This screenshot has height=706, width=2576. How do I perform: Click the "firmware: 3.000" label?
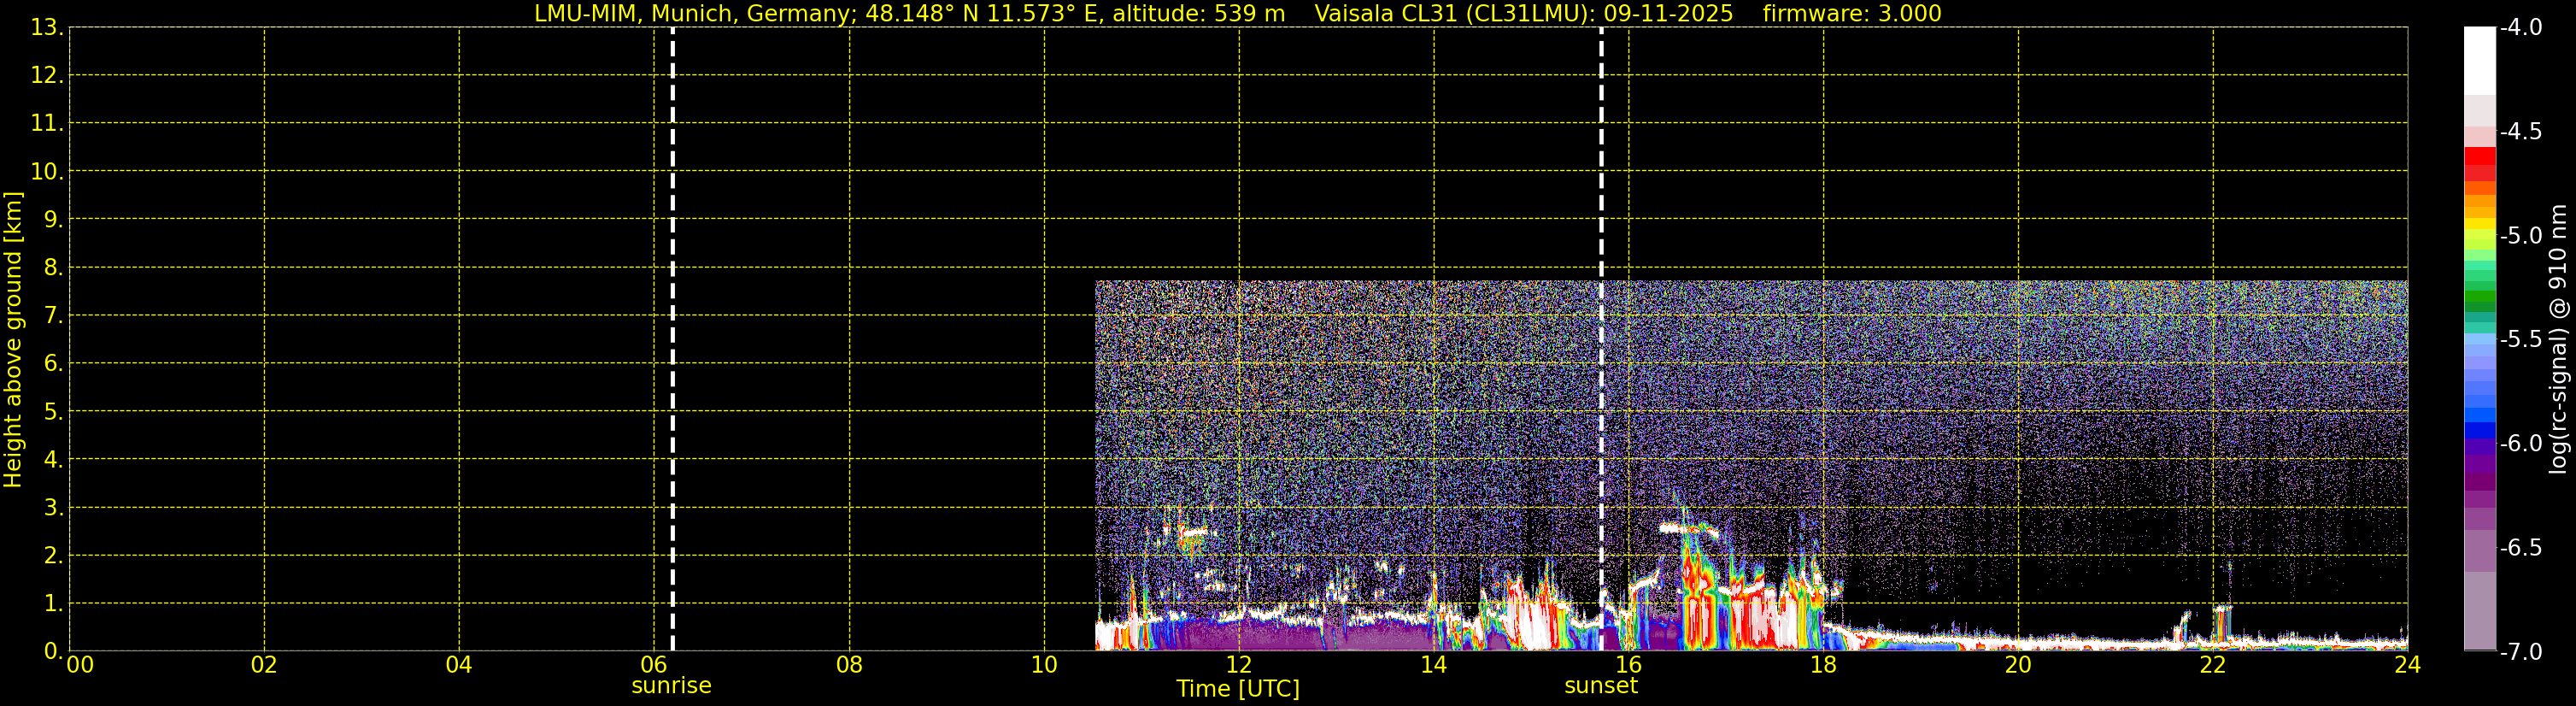[1852, 14]
